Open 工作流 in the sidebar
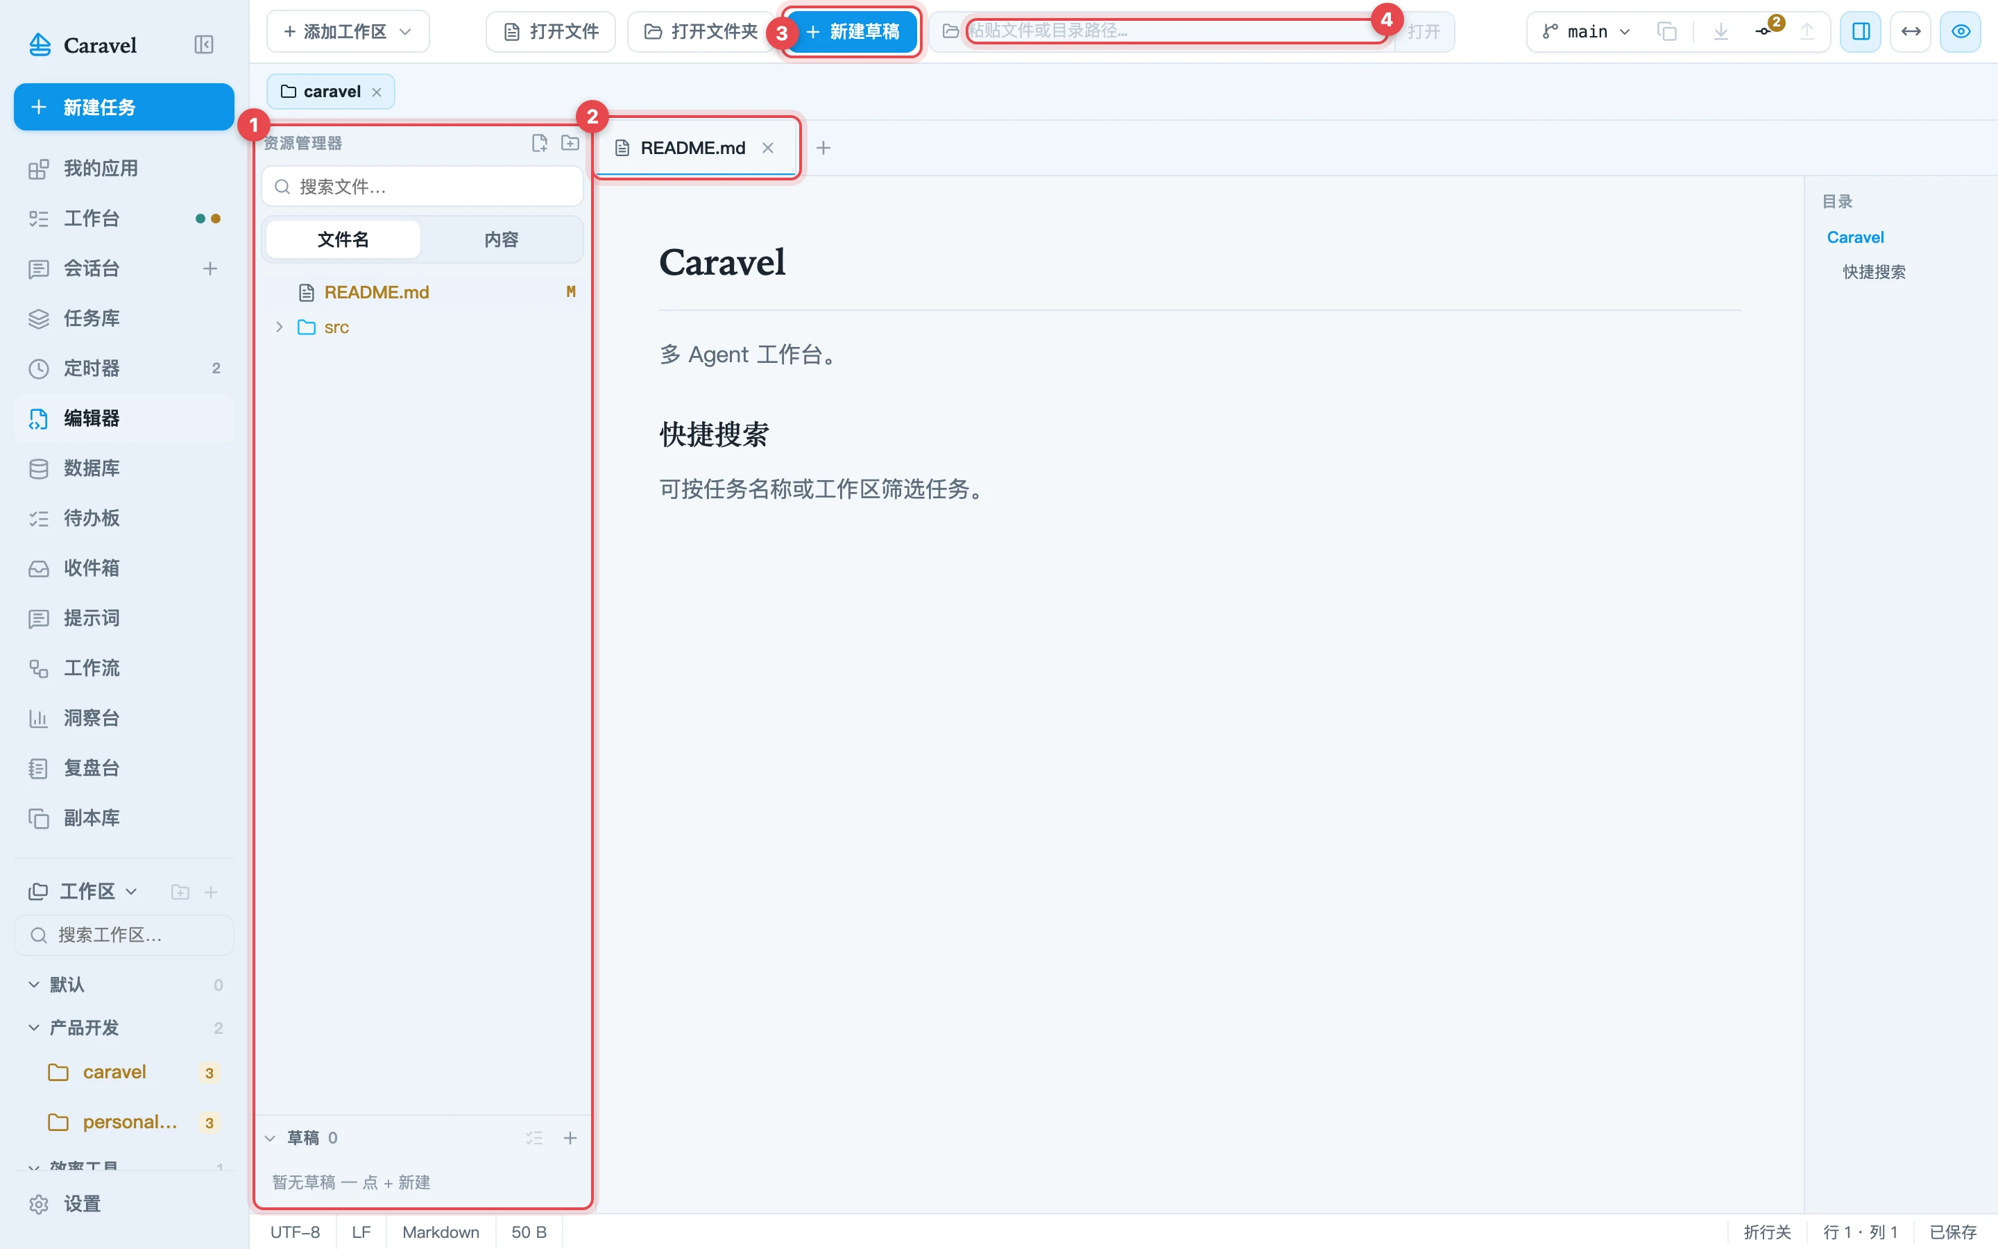 pos(124,668)
